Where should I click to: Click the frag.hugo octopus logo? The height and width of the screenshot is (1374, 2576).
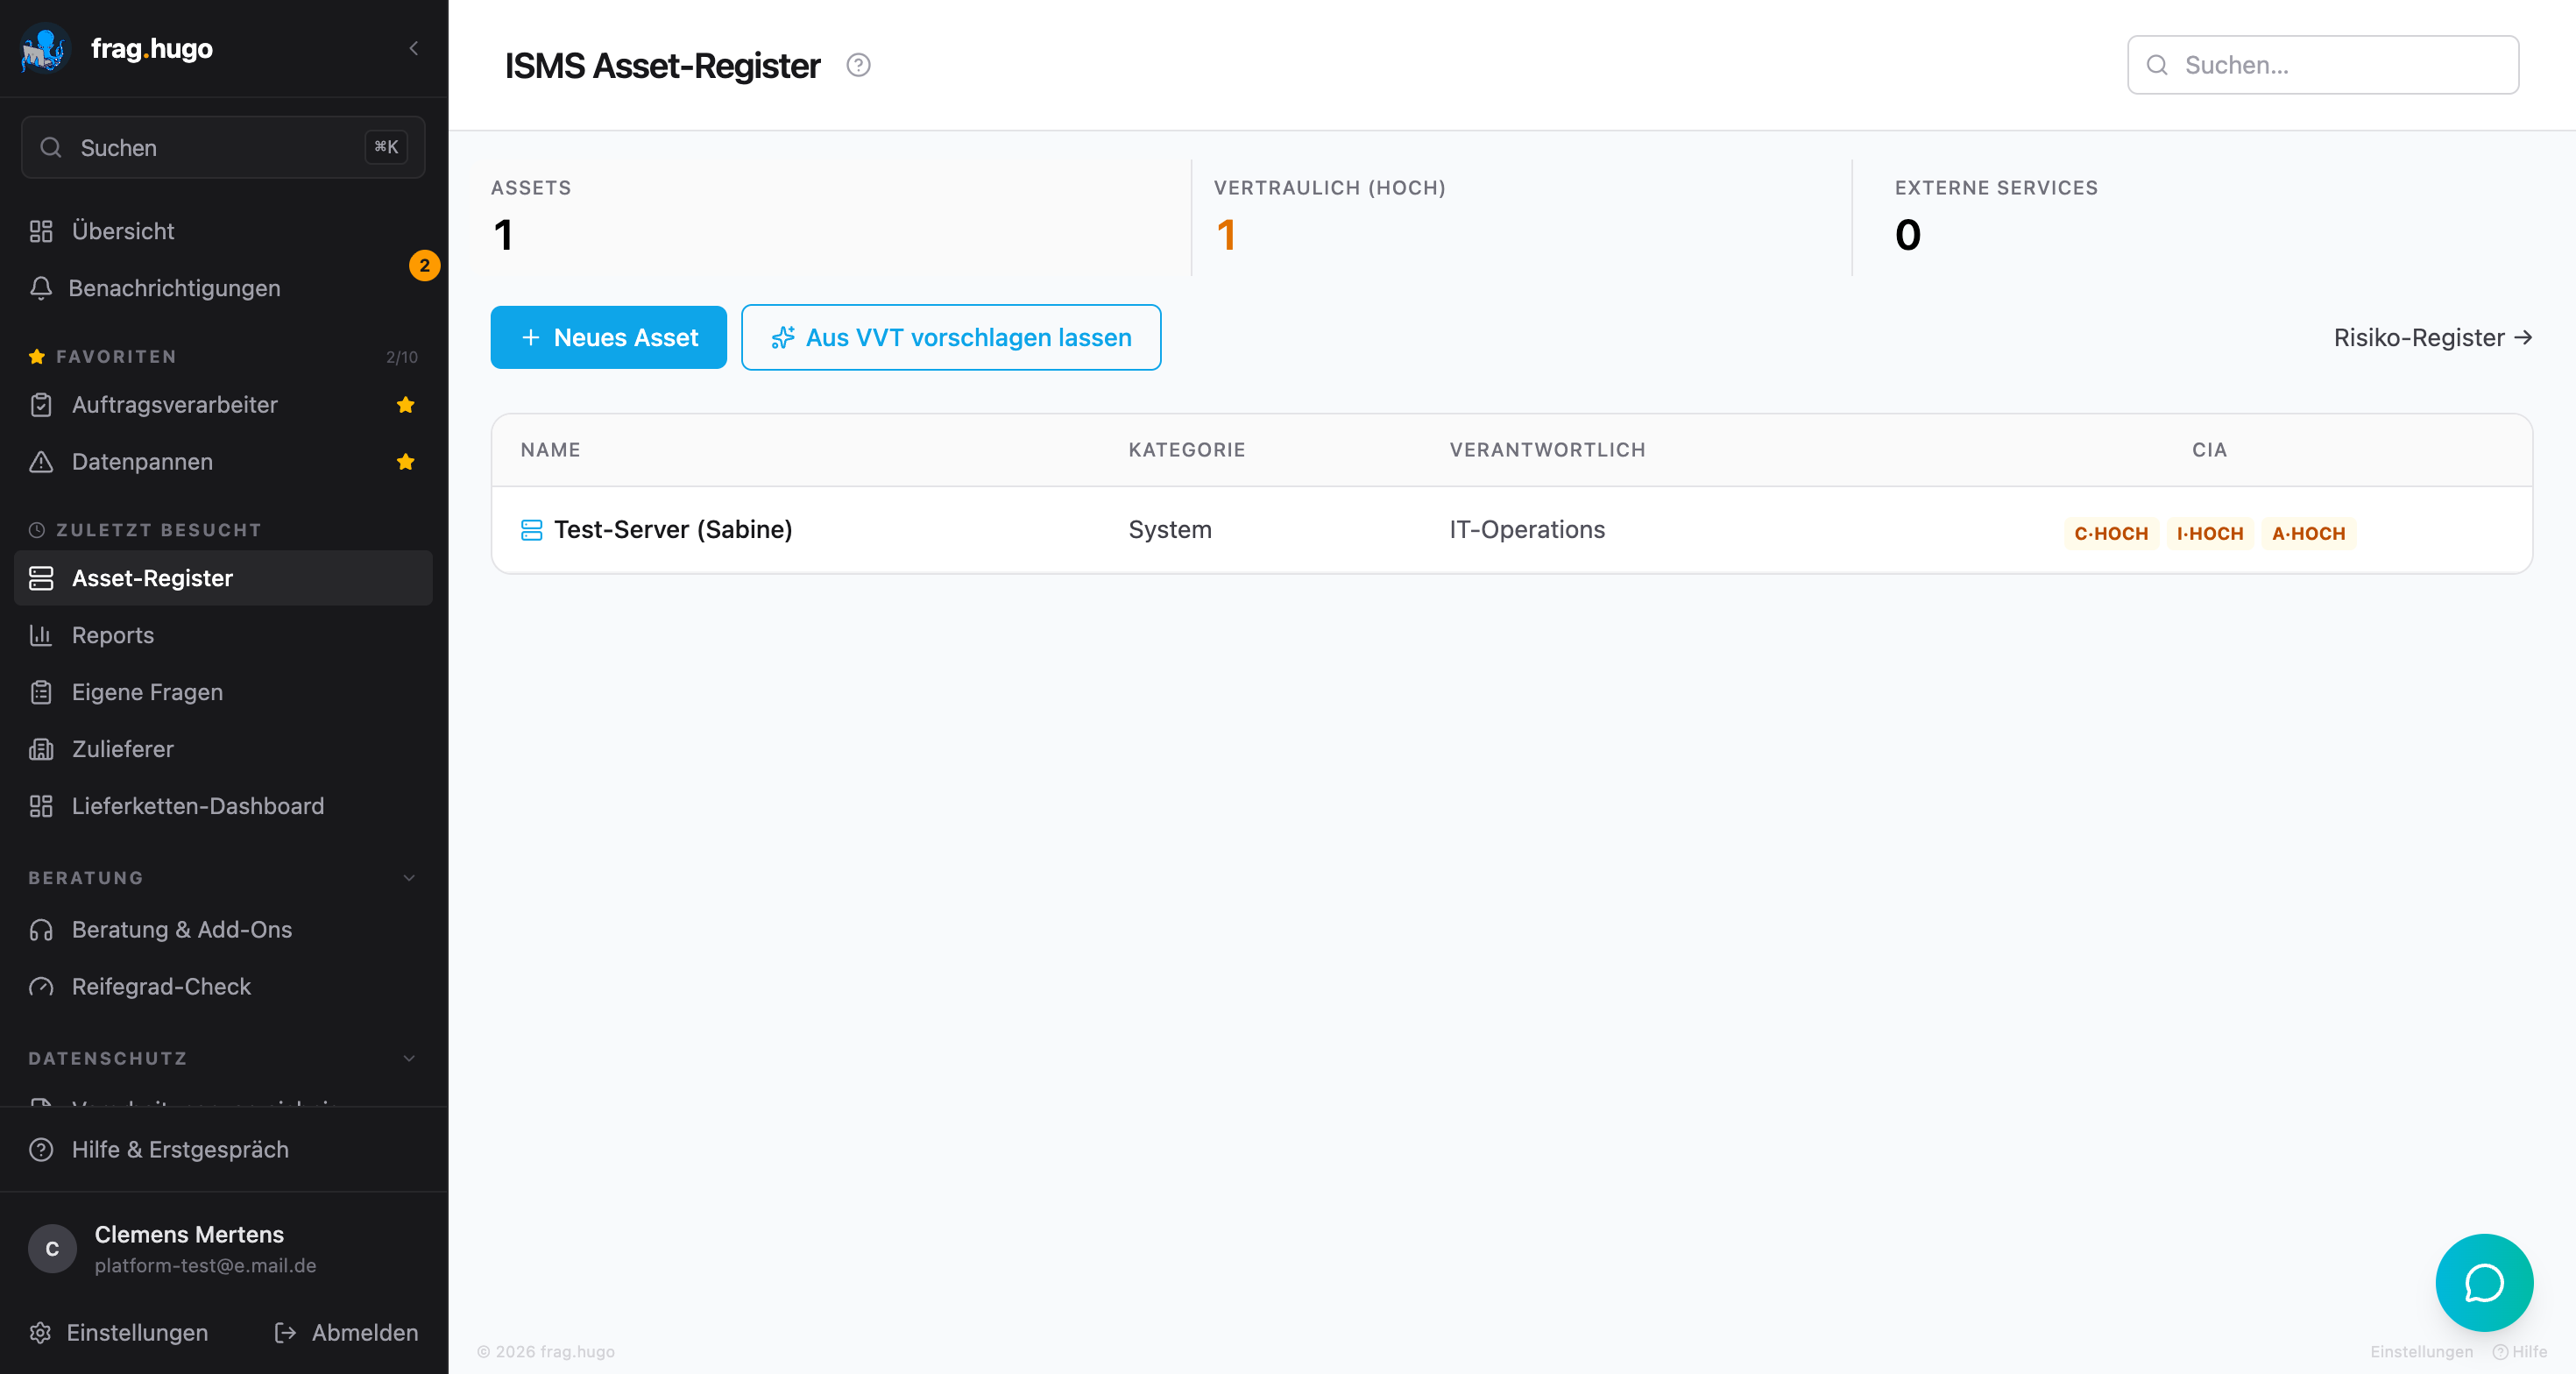click(45, 48)
